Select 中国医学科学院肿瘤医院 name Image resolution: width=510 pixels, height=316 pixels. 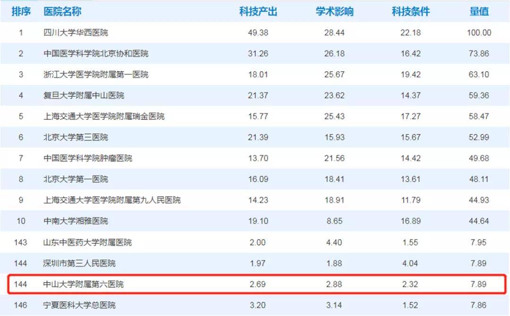click(88, 158)
